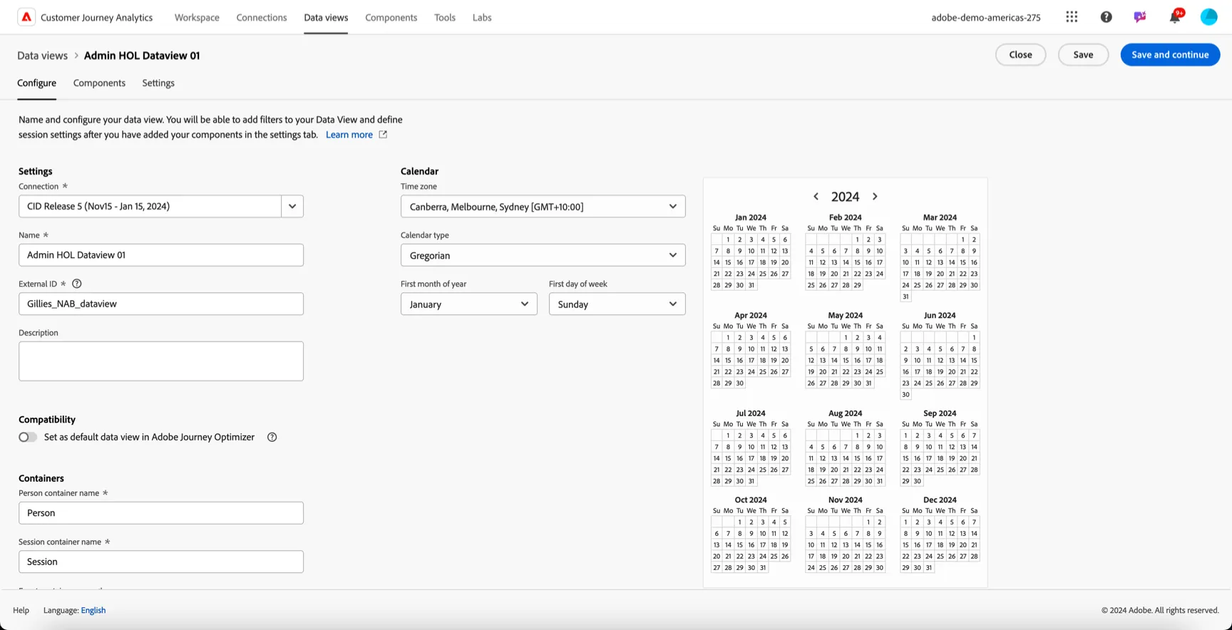Switch to the Components sub-tab
Image resolution: width=1232 pixels, height=630 pixels.
99,83
